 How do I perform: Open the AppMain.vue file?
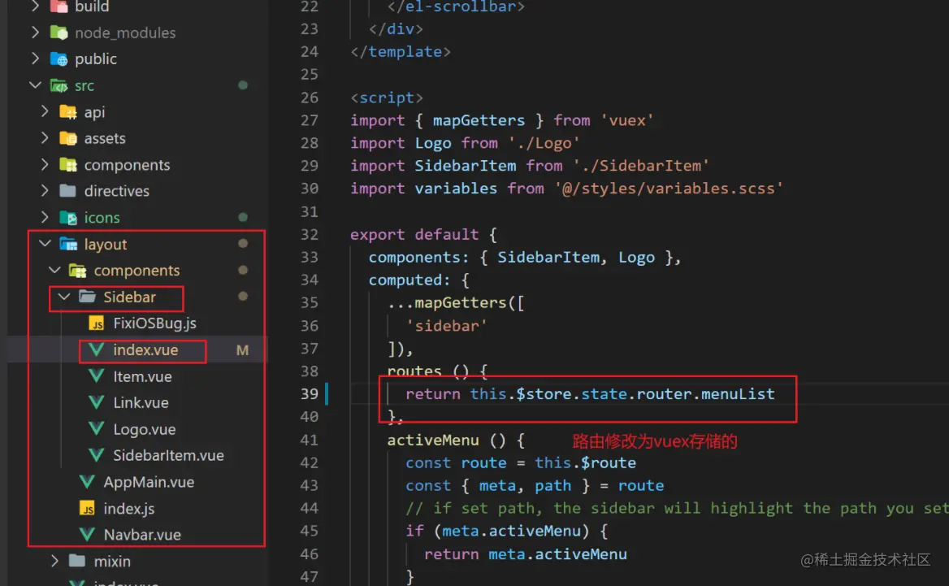[149, 482]
